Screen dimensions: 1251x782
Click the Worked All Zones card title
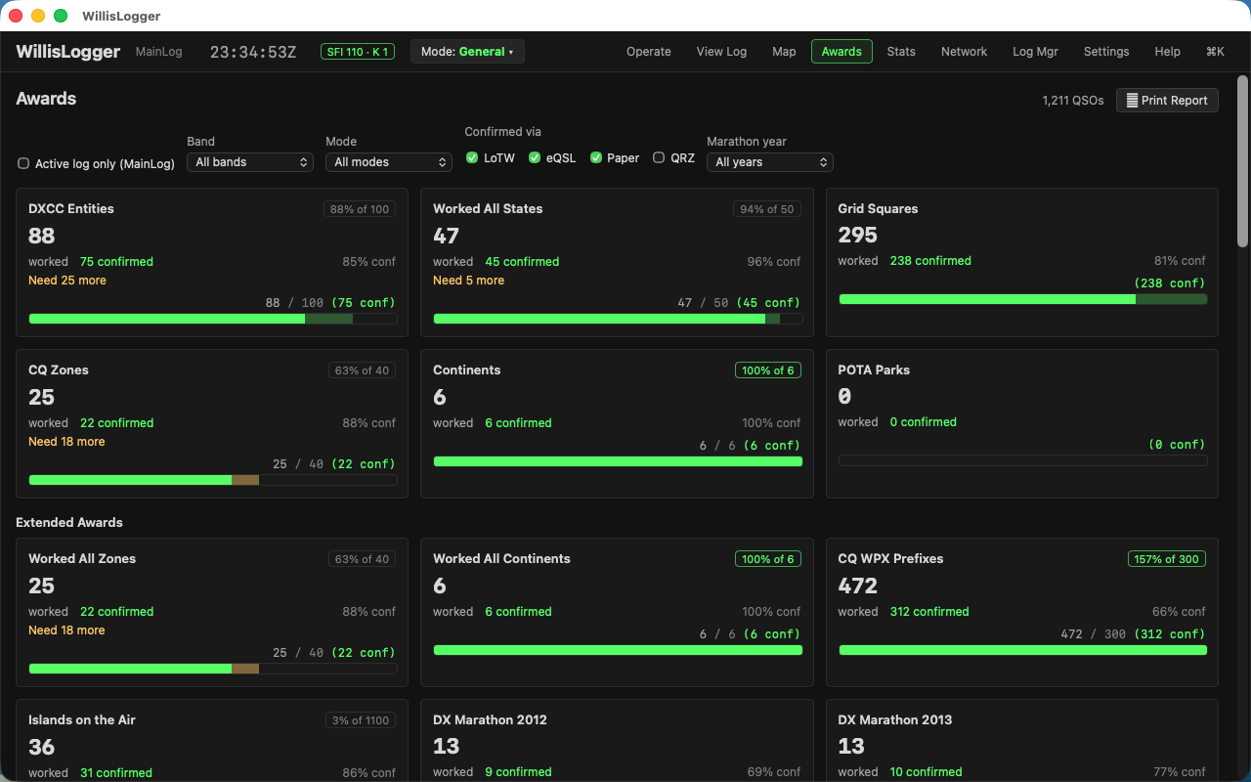tap(82, 558)
